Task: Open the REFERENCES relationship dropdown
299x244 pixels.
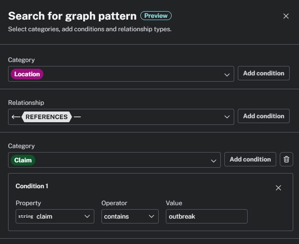Action: [x=121, y=117]
